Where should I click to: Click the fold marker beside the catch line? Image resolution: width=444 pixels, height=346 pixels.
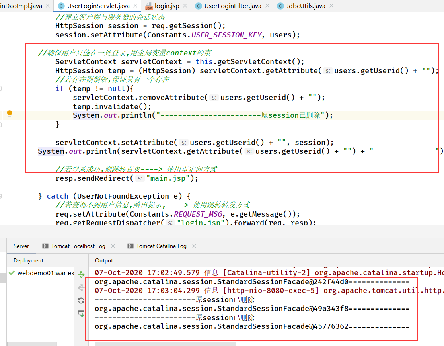coord(1,196)
